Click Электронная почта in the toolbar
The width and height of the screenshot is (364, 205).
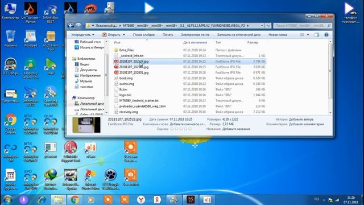point(195,35)
